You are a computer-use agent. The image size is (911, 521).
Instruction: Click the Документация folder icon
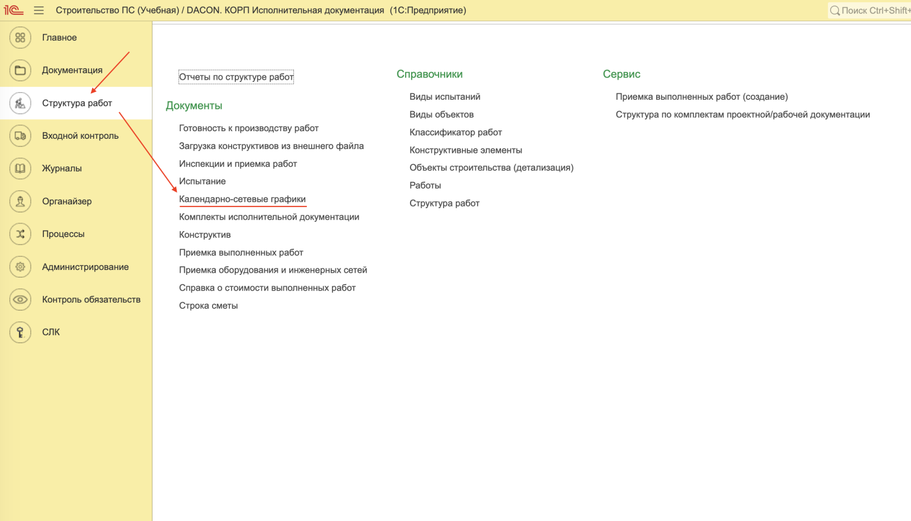[20, 70]
